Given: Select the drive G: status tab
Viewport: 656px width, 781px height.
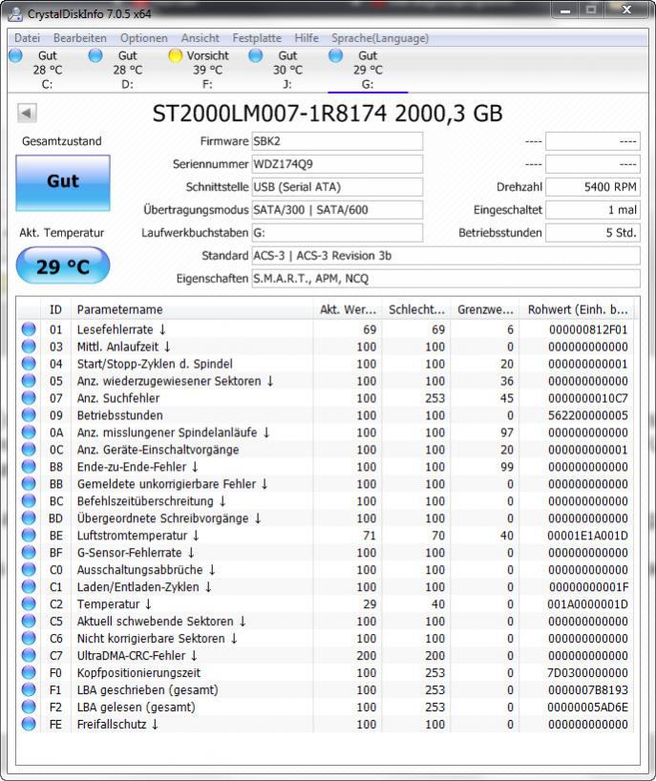Looking at the screenshot, I should [x=368, y=70].
